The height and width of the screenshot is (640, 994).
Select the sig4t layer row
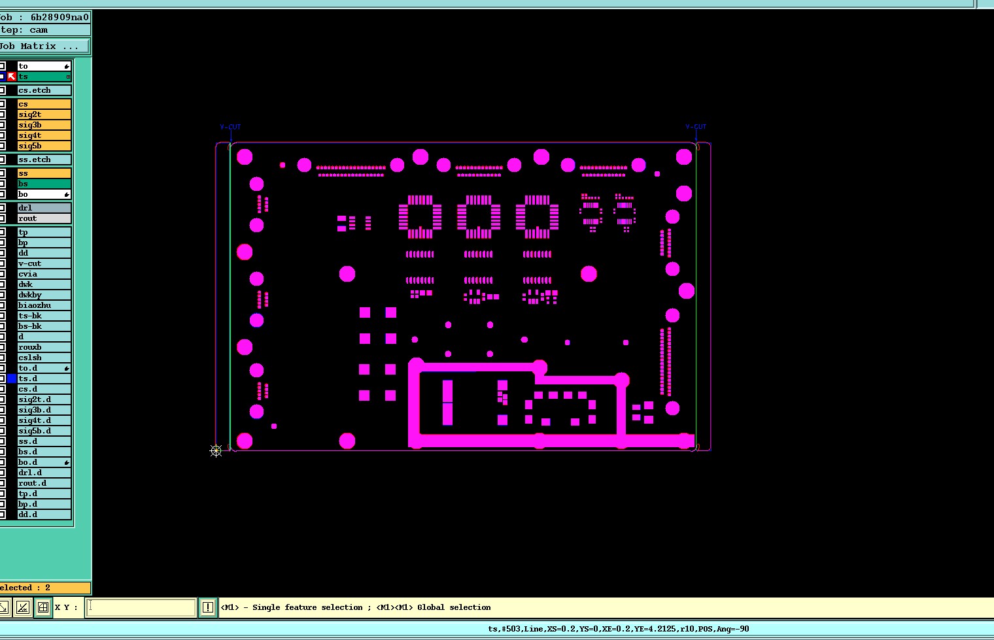[x=44, y=135]
